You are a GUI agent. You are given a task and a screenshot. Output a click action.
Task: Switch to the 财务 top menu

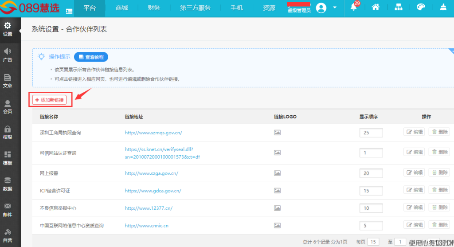[154, 8]
